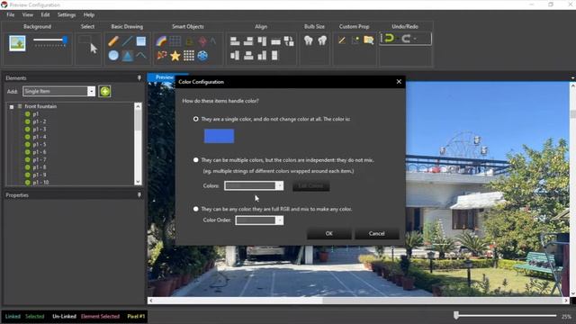Click the Background image picture icon
The height and width of the screenshot is (324, 576).
pos(17,43)
